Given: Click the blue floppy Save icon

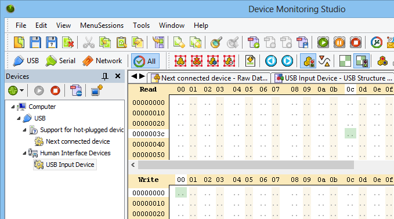Looking at the screenshot, I should point(35,42).
